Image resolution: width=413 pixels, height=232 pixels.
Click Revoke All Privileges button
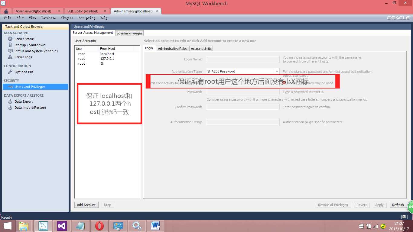(333, 205)
